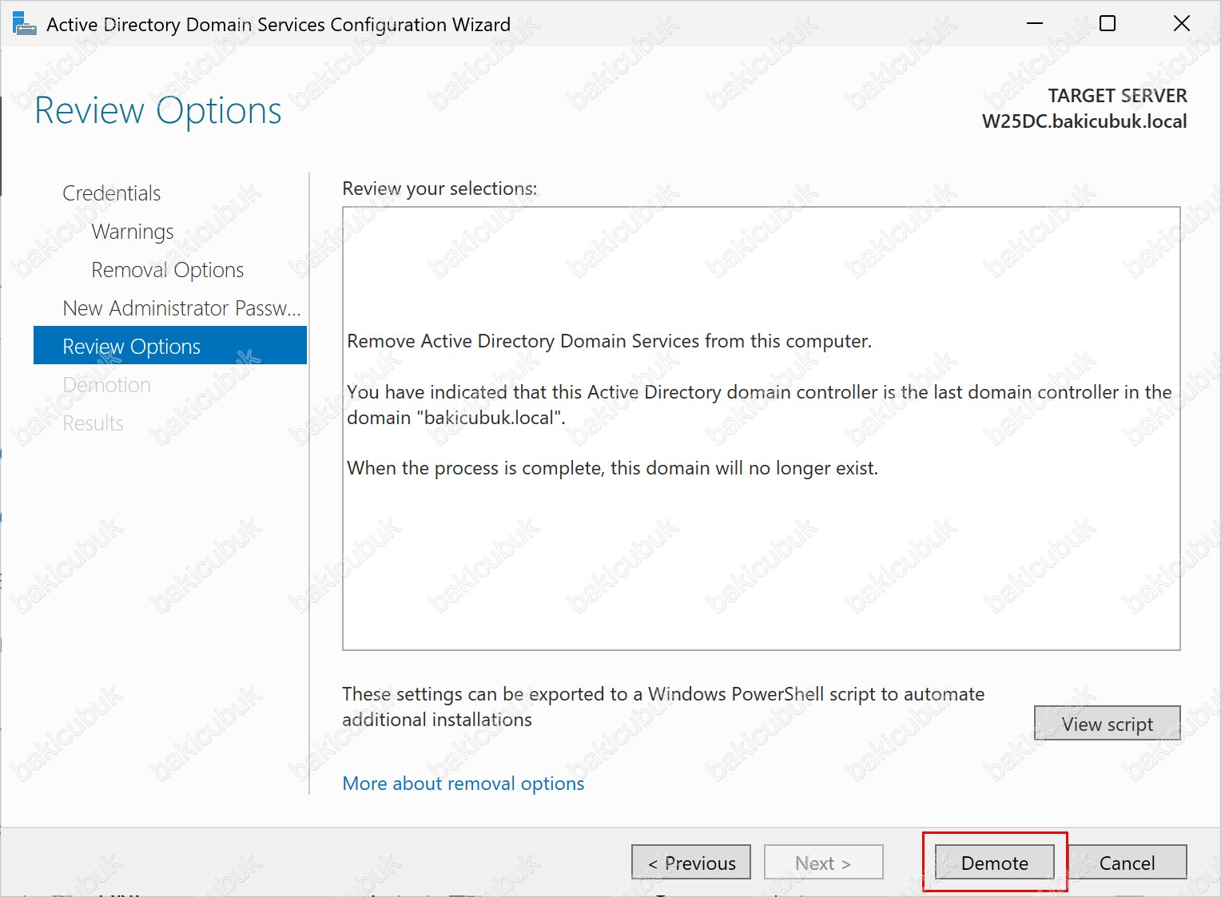Click inside the review selections text box
Screen dimensions: 1221x897
(x=762, y=429)
